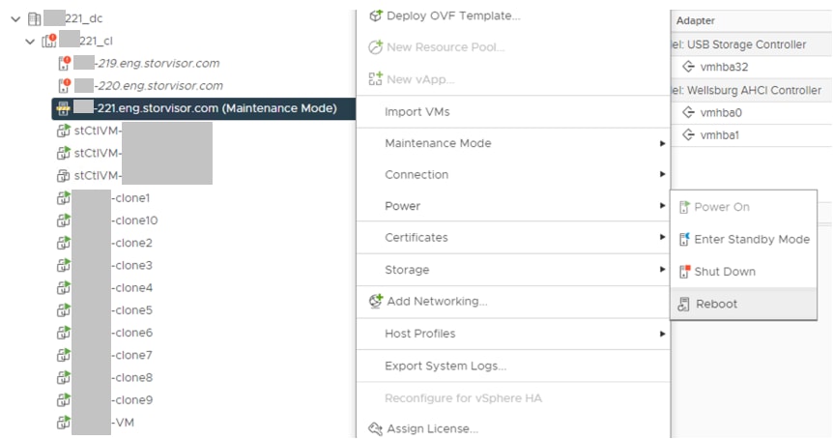833x440 pixels.
Task: Click the Assign License icon
Action: (x=376, y=428)
